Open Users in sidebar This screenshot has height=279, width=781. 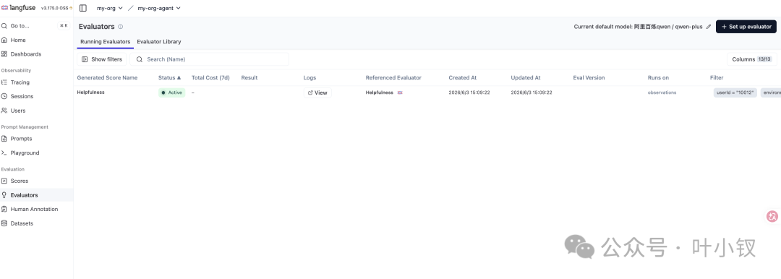36,111
